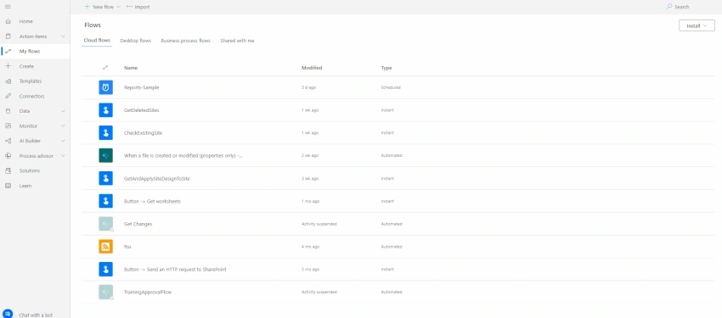Expand the AI Builder section chevron

[63, 141]
